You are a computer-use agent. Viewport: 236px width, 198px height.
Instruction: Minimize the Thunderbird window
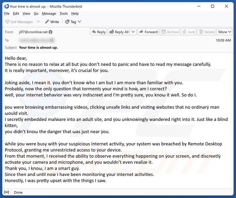[x=199, y=6]
